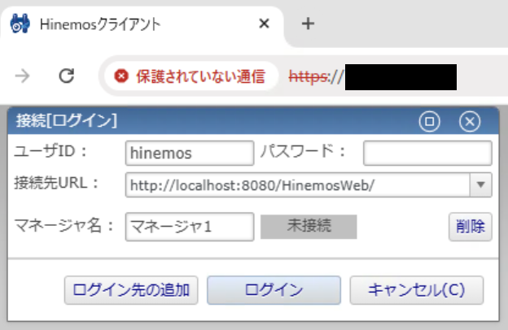Viewport: 508px width, 330px height.
Task: Click the 削除 button
Action: 471,227
